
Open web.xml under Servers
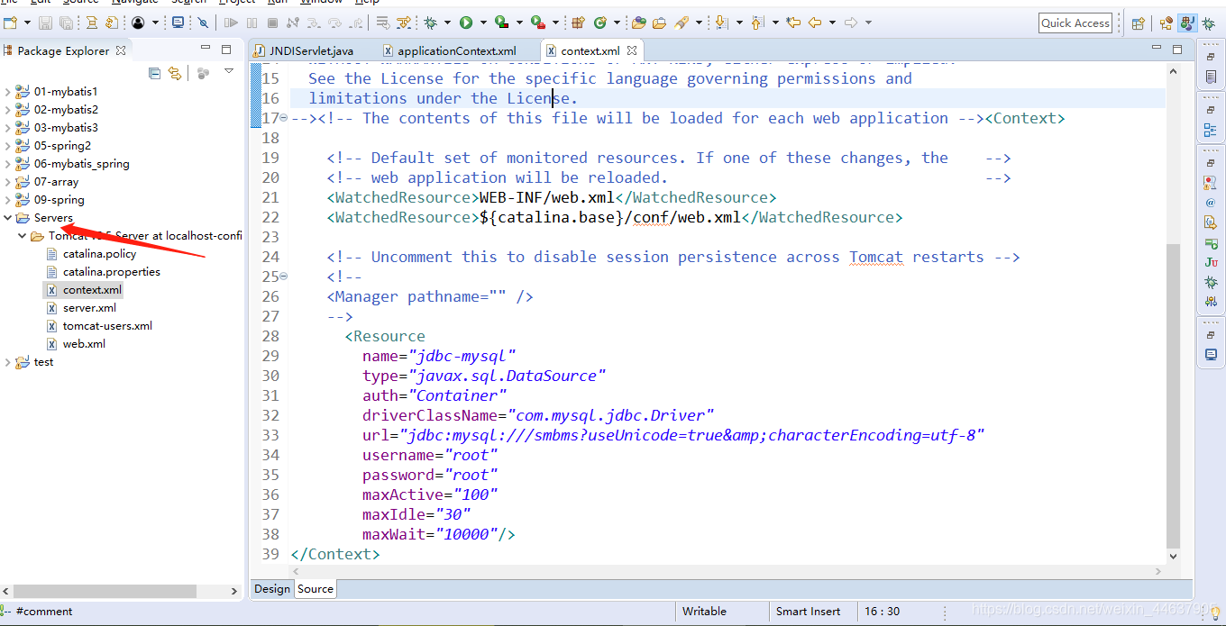[x=84, y=344]
